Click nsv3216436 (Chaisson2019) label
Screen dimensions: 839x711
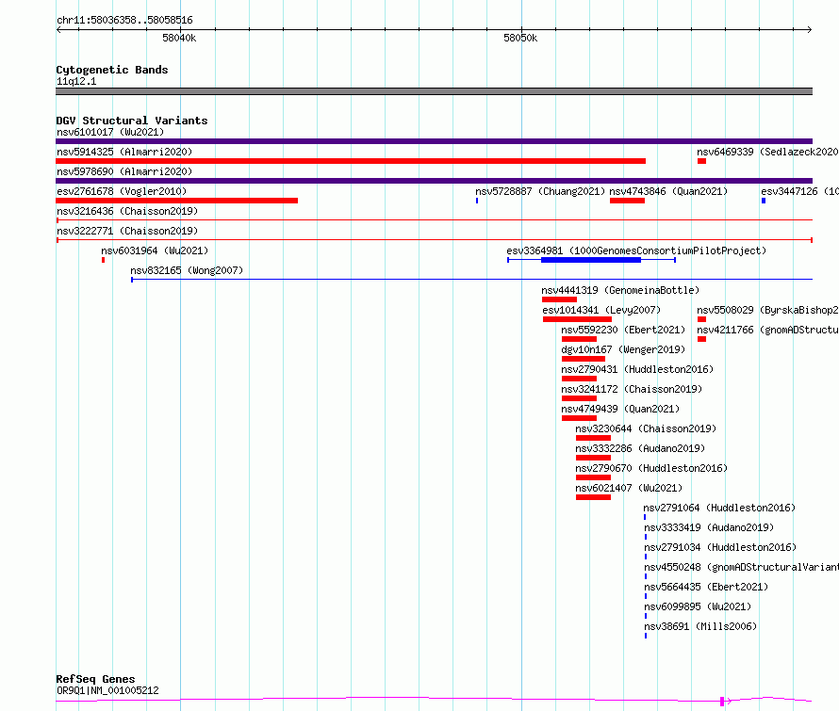(x=127, y=211)
